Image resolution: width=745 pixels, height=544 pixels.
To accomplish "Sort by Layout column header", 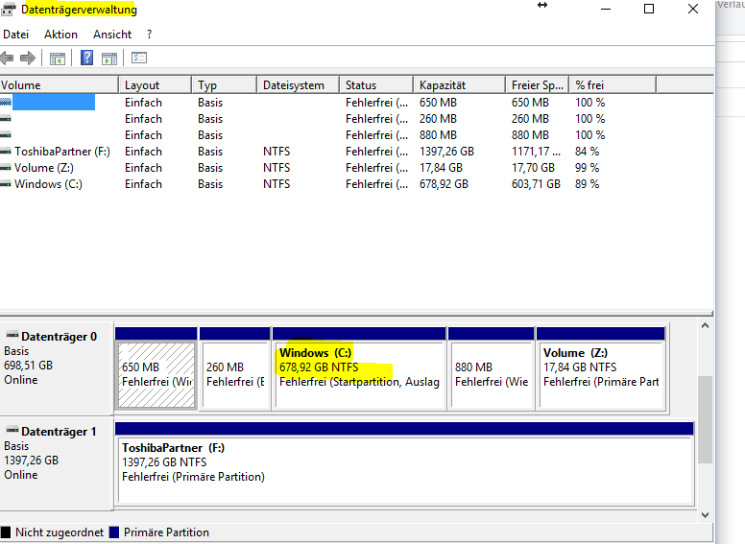I will pyautogui.click(x=155, y=85).
